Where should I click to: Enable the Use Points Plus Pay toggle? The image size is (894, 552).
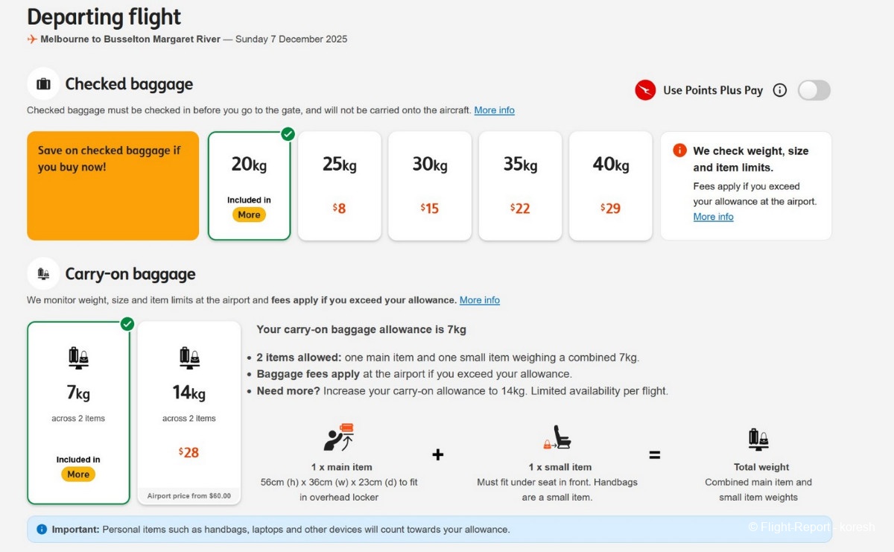[x=814, y=90]
